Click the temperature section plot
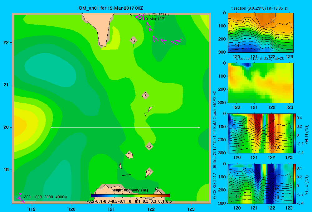Screen dimensions: 312x212 pos(261,33)
